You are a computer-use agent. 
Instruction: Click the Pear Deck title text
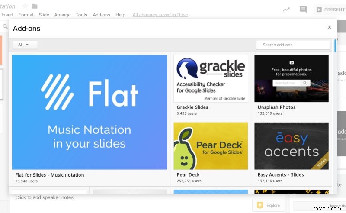click(188, 175)
